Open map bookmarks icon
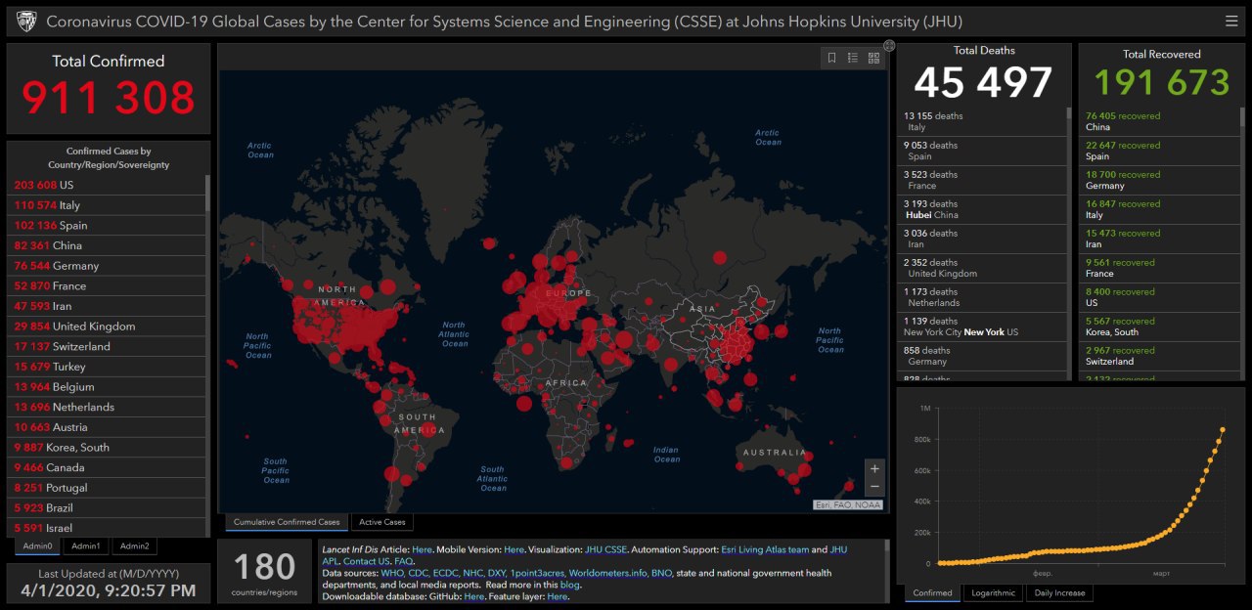The image size is (1252, 610). point(831,58)
